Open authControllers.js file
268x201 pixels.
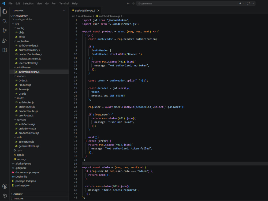point(29,46)
